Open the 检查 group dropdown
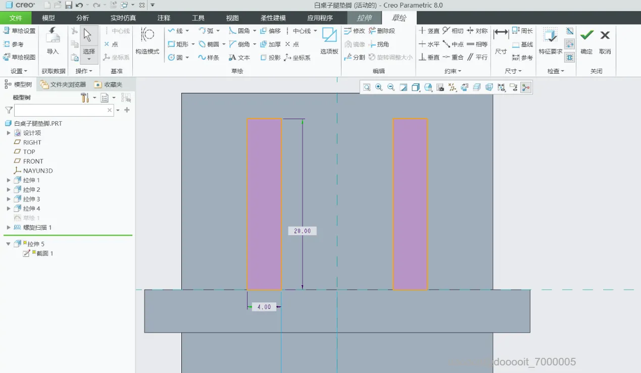Viewport: 641px width, 373px height. pyautogui.click(x=556, y=71)
